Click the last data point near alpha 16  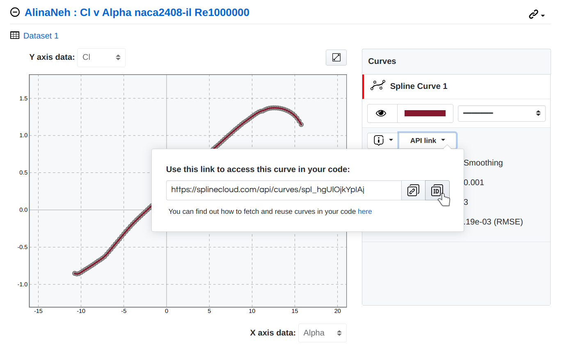301,124
